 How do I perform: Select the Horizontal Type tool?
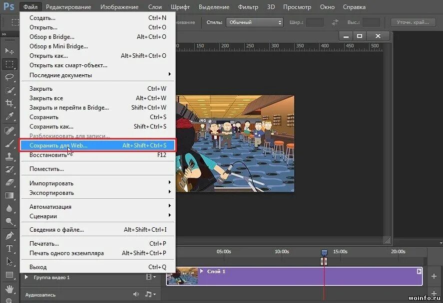[9, 248]
